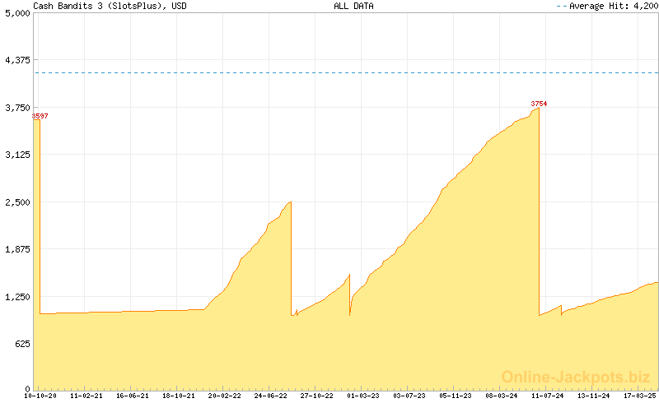Select the 27-10-22 date on x-axis
The image size is (659, 403).
(316, 396)
